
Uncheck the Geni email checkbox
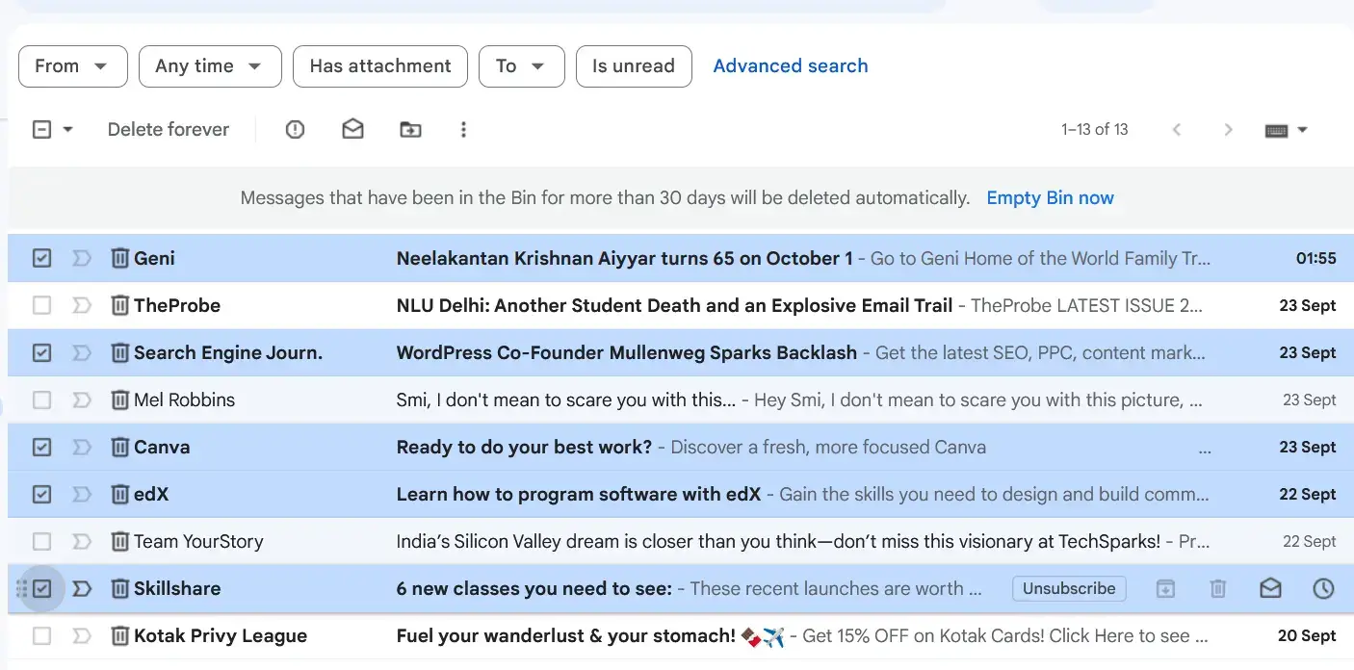tap(41, 258)
